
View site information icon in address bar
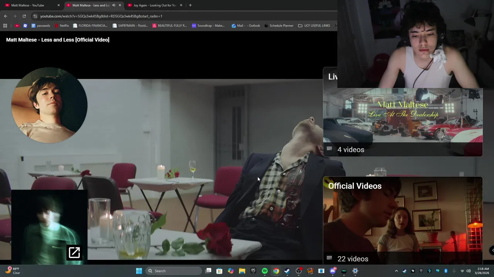point(35,16)
